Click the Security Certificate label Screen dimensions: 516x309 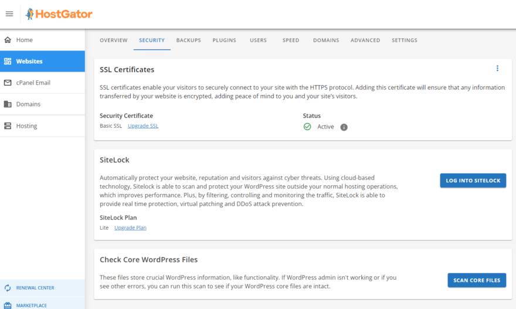[127, 116]
